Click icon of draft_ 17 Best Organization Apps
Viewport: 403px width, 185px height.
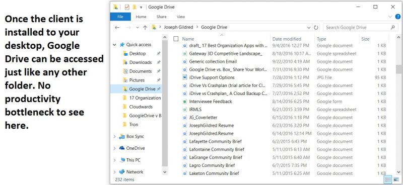point(184,46)
